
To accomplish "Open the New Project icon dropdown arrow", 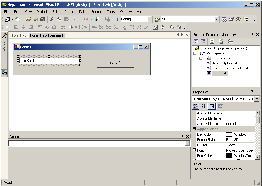I will 12,19.
